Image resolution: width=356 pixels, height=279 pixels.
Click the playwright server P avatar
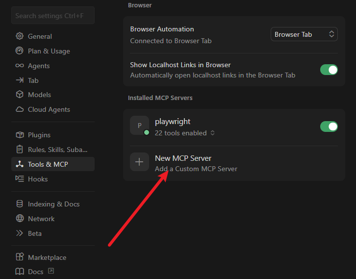click(139, 126)
